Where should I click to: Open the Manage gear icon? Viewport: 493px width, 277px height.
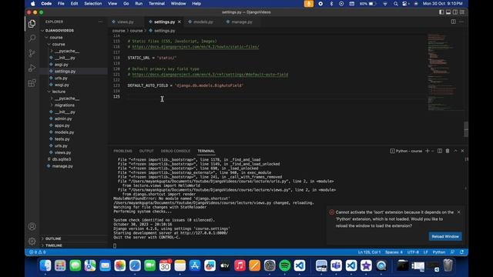pyautogui.click(x=32, y=241)
